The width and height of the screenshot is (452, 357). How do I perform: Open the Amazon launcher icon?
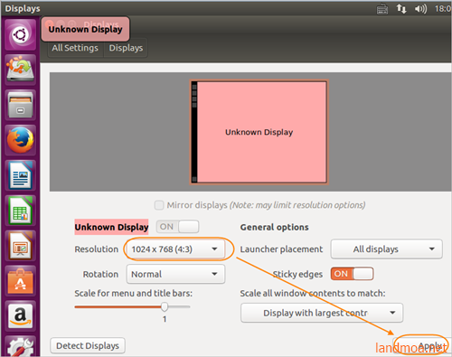coord(20,316)
